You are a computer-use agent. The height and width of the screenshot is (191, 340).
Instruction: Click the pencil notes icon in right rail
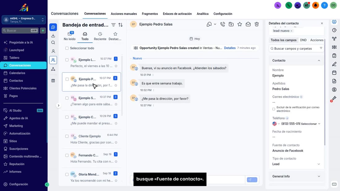pos(334,64)
